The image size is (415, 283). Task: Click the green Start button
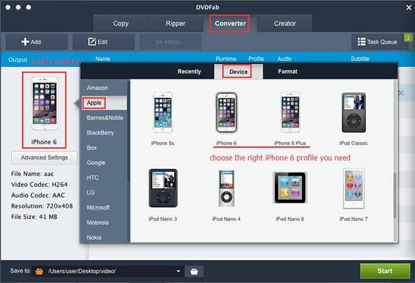pyautogui.click(x=385, y=271)
